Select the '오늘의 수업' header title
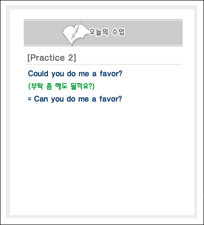 click(x=107, y=32)
